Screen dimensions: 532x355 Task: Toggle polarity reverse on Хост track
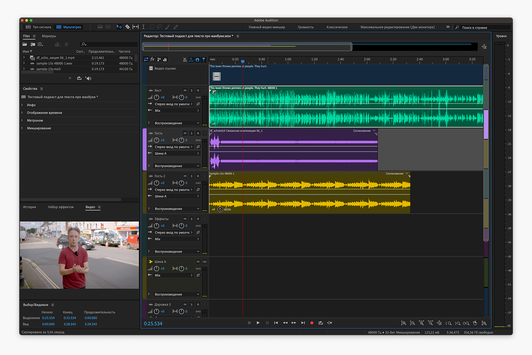pyautogui.click(x=198, y=104)
